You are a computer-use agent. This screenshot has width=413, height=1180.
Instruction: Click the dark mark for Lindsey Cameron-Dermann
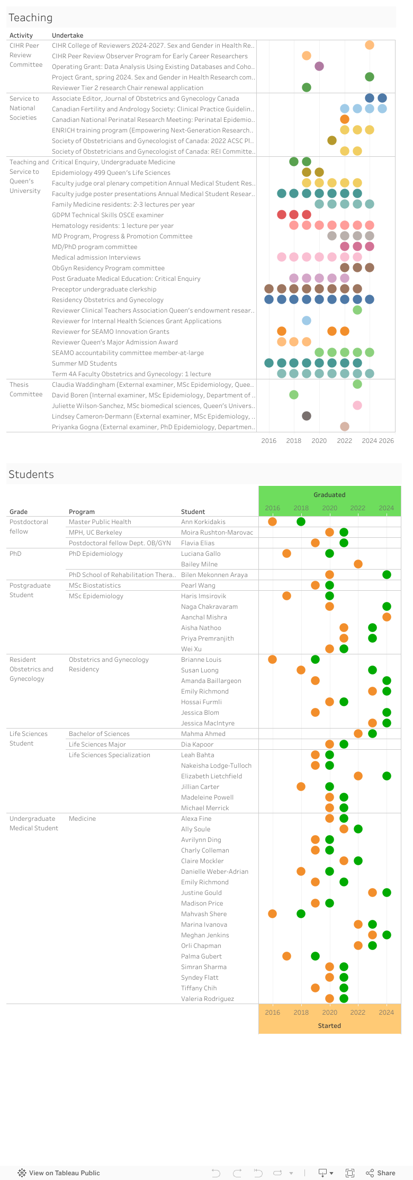pyautogui.click(x=307, y=416)
